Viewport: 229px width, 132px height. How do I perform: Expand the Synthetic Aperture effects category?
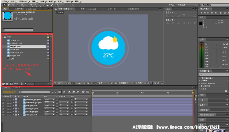(199, 83)
